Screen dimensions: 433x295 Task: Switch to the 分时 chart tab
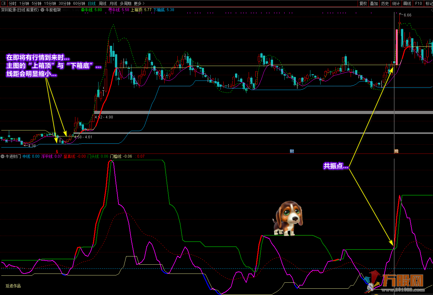[12, 3]
